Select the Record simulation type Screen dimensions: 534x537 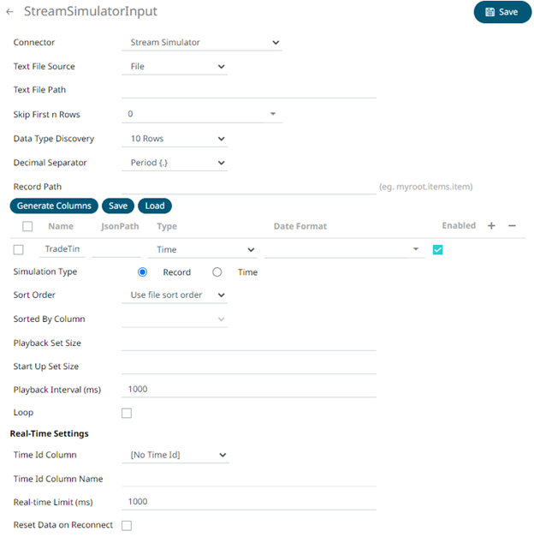click(143, 272)
